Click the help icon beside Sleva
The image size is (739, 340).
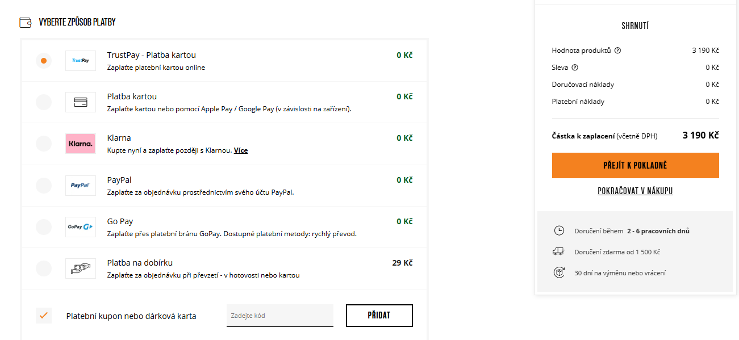(x=575, y=68)
